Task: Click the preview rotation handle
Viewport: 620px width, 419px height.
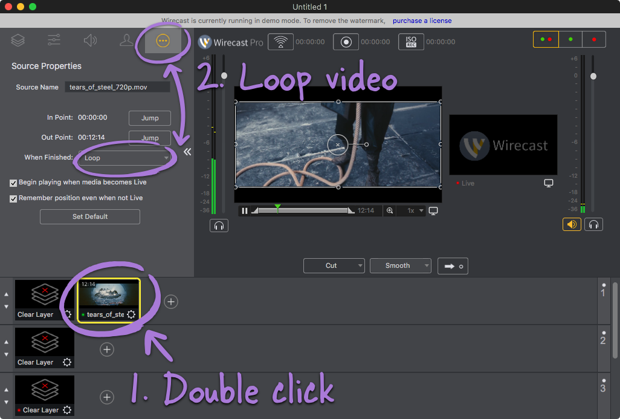Action: 367,145
